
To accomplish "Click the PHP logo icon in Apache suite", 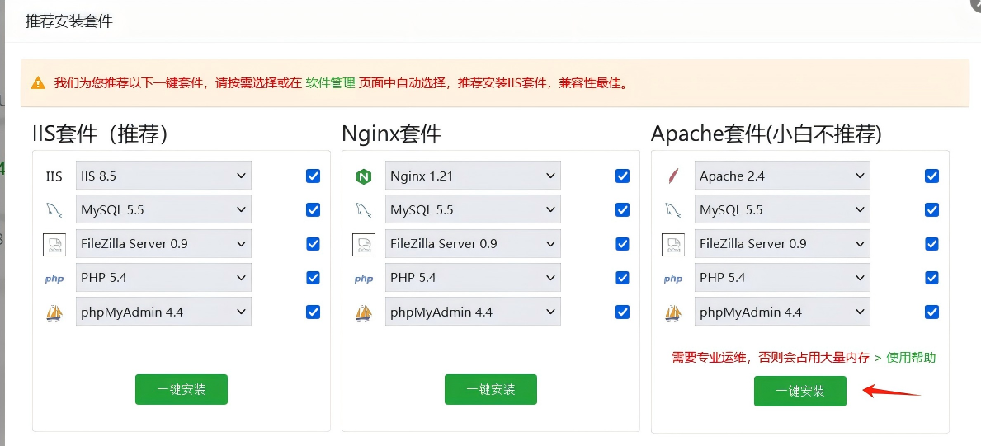I will pos(673,279).
